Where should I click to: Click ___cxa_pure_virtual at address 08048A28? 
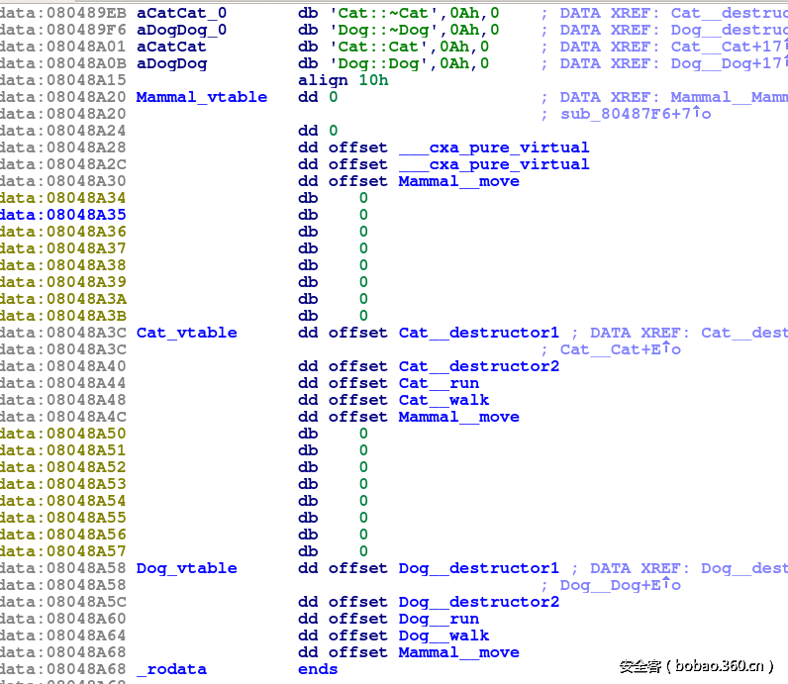[493, 147]
